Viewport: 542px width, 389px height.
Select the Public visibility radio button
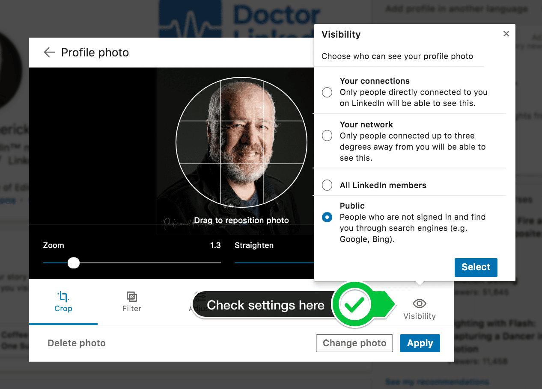[x=327, y=217]
